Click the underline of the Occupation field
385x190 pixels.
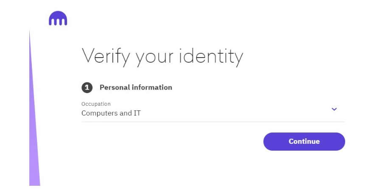click(212, 122)
